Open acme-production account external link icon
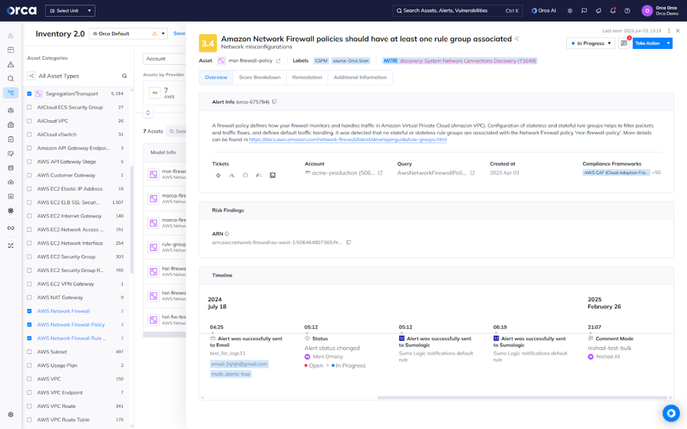Image resolution: width=687 pixels, height=429 pixels. tap(380, 173)
